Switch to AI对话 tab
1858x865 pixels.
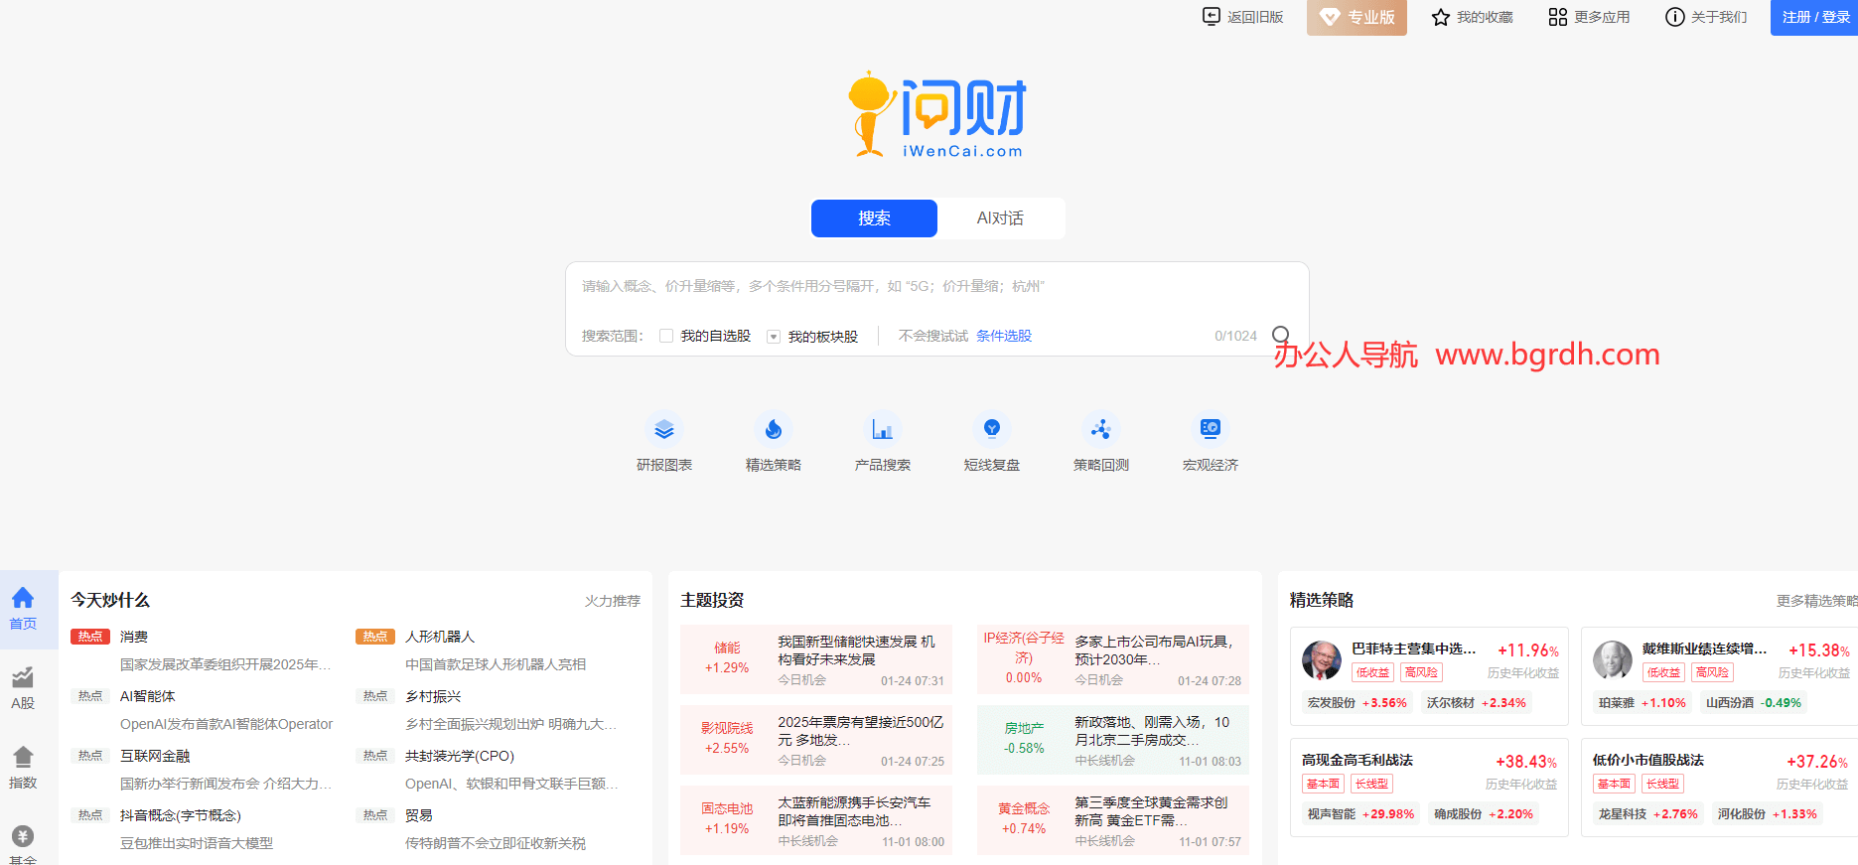(1000, 218)
